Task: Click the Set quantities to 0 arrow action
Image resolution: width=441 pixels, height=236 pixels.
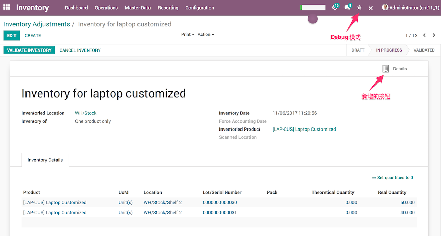Action: [392, 177]
